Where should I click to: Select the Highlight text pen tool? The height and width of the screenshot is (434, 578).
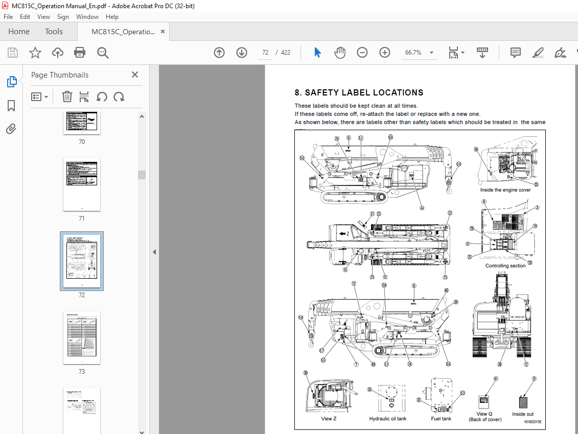click(538, 53)
